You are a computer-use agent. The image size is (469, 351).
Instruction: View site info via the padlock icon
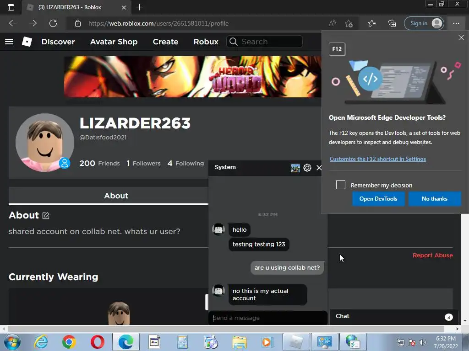point(78,23)
